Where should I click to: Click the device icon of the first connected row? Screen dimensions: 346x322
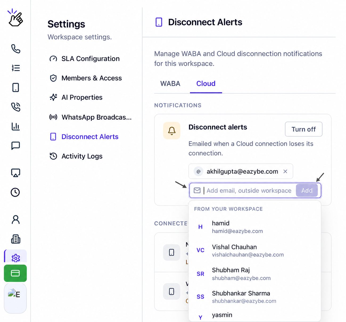pyautogui.click(x=172, y=252)
